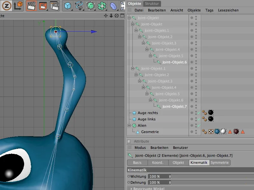Switch to the Symmetrie tab
This screenshot has width=254, height=190.
pyautogui.click(x=220, y=162)
